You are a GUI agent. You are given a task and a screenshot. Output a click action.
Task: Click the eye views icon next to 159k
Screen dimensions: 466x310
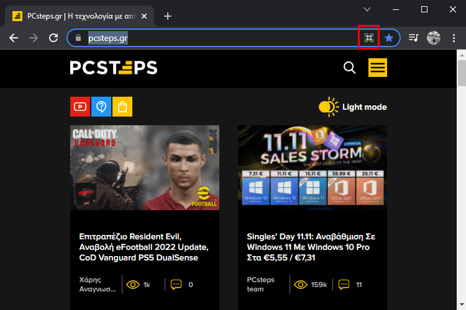301,285
